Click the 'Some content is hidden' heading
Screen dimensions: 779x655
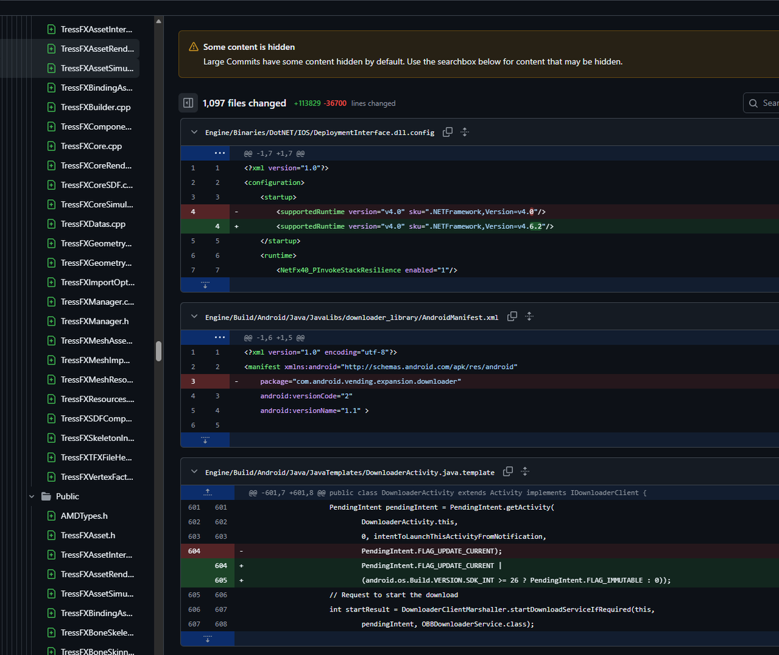[249, 47]
